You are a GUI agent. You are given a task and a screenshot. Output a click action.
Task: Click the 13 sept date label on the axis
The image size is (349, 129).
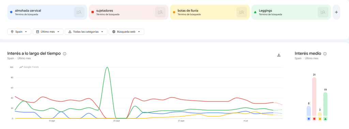[52, 121]
